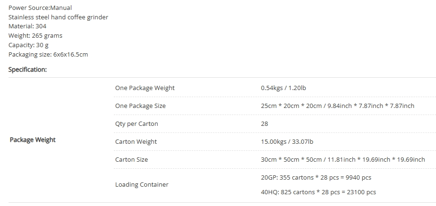Viewport: 436px width, 206px height.
Task: Click the Weight: 265 grams line
Action: point(35,35)
